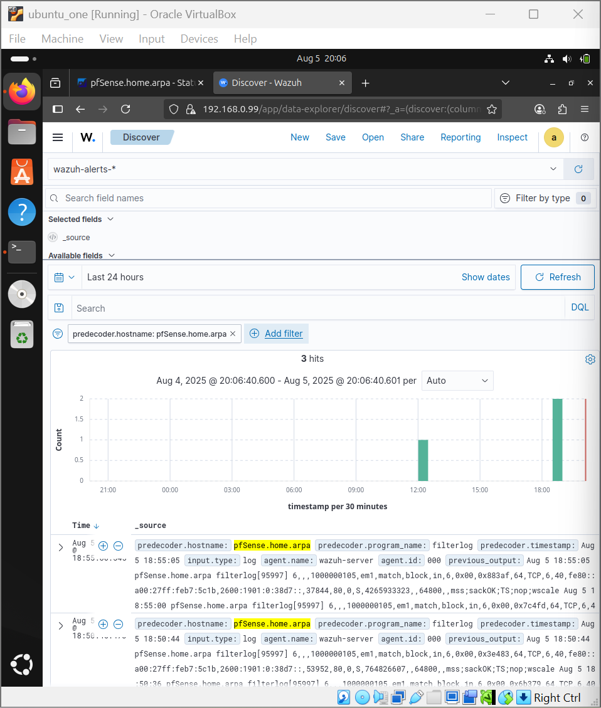The image size is (601, 708).
Task: Filter out value with the minus magnifier icon
Action: [x=118, y=546]
